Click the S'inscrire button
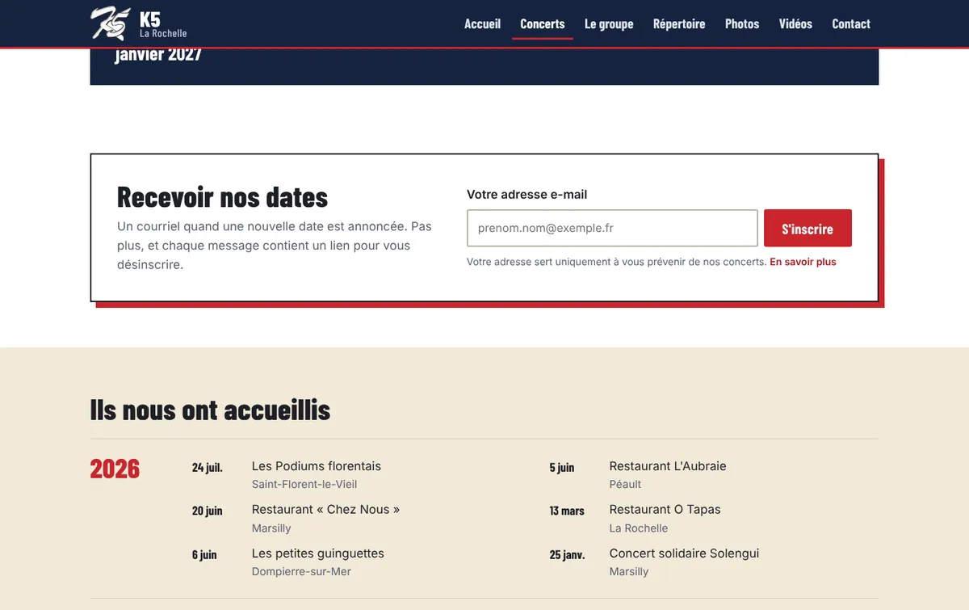 tap(807, 229)
